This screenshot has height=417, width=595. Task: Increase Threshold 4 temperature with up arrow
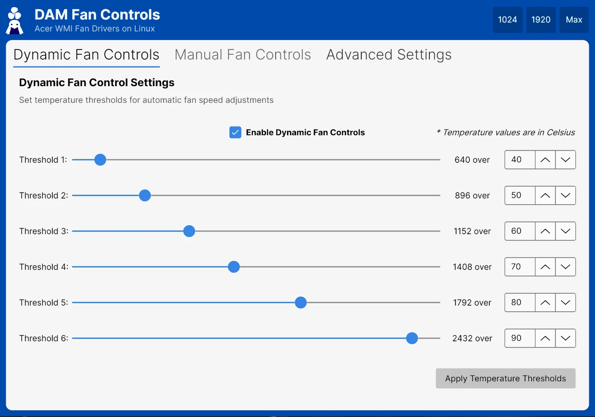point(545,267)
